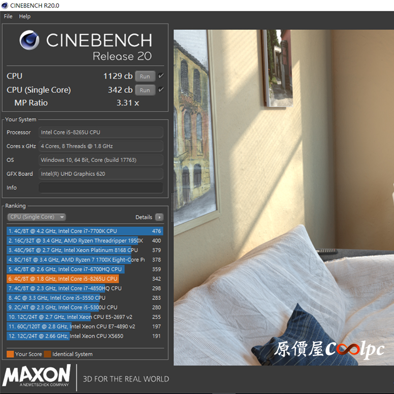394x394 pixels.
Task: Click the Cinebench title bar app icon
Action: (x=4, y=5)
